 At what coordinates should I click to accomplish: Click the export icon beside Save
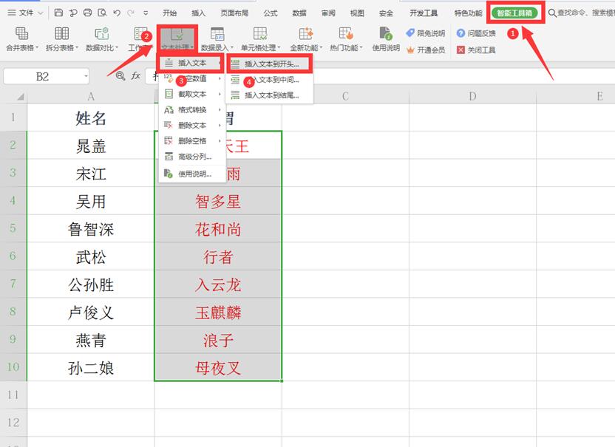(73, 13)
